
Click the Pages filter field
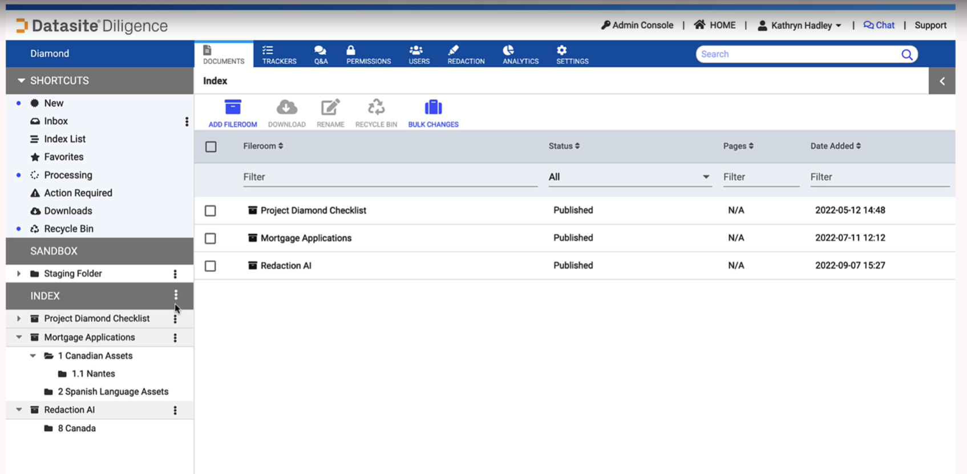click(761, 177)
